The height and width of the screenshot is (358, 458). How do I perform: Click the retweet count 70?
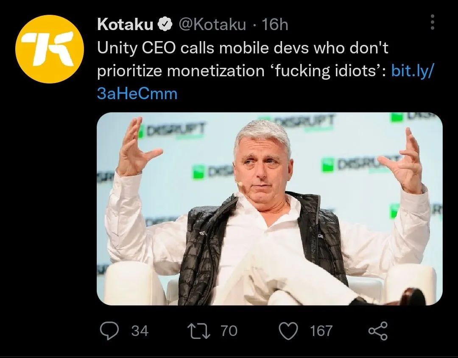tap(229, 331)
